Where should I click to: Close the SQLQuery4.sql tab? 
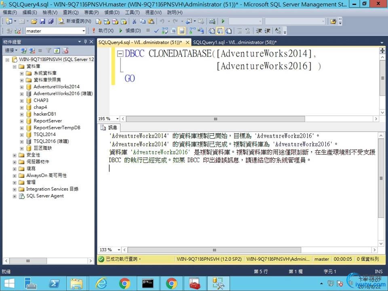click(188, 42)
